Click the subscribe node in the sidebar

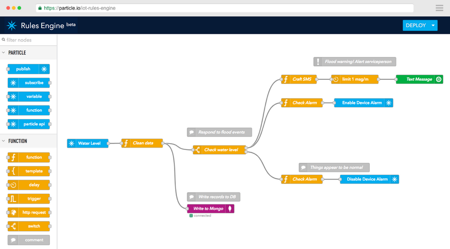click(x=28, y=82)
